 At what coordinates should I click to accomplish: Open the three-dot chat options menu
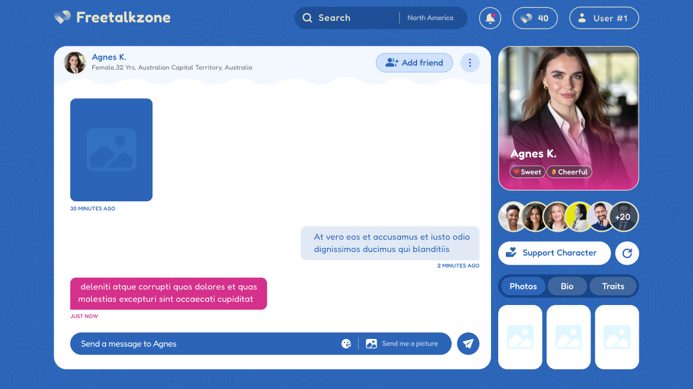[470, 63]
